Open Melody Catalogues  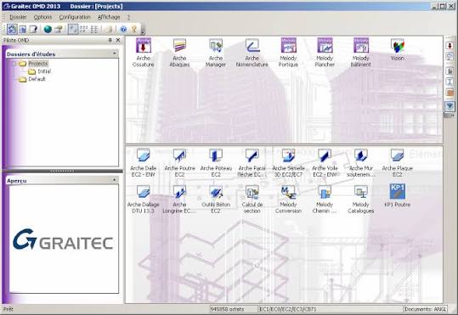point(361,199)
